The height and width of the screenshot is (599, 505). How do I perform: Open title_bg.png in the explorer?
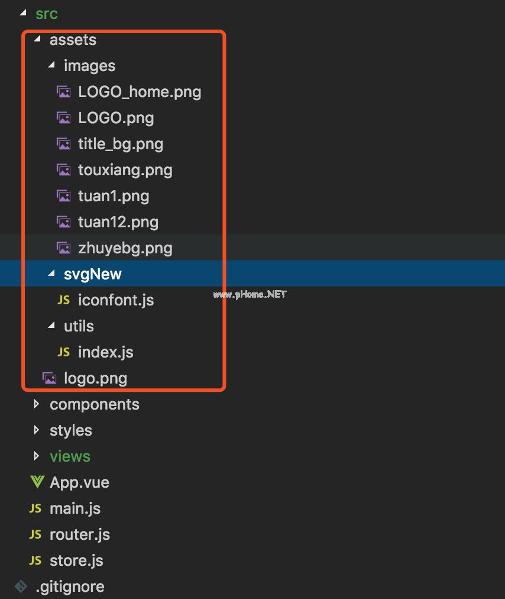point(120,144)
